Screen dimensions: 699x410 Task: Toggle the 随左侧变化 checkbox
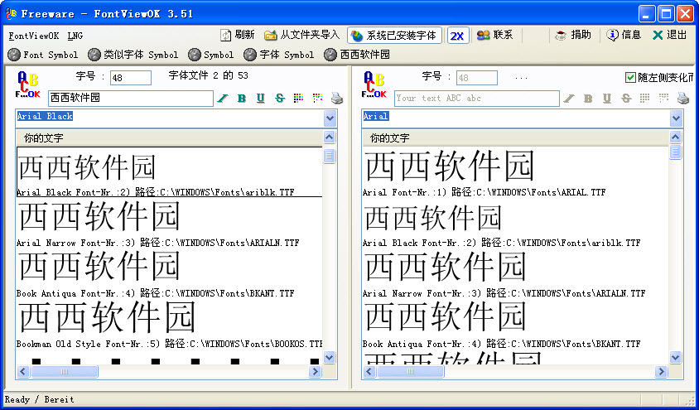[630, 77]
